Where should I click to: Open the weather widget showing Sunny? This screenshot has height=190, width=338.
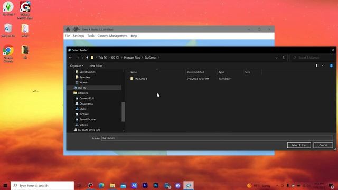[259, 185]
